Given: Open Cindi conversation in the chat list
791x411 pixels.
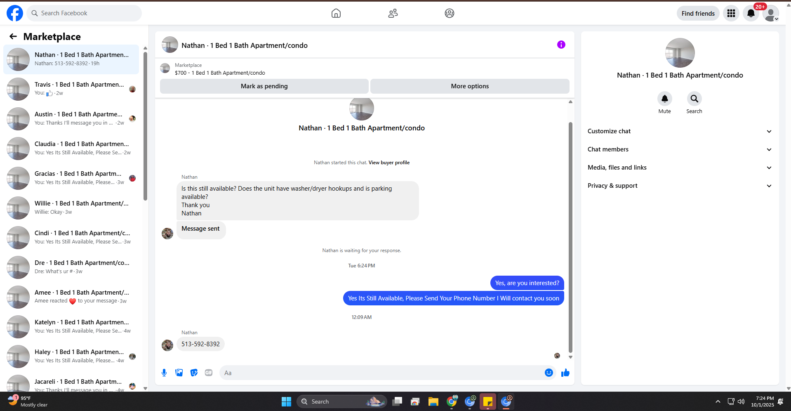Looking at the screenshot, I should (x=71, y=238).
